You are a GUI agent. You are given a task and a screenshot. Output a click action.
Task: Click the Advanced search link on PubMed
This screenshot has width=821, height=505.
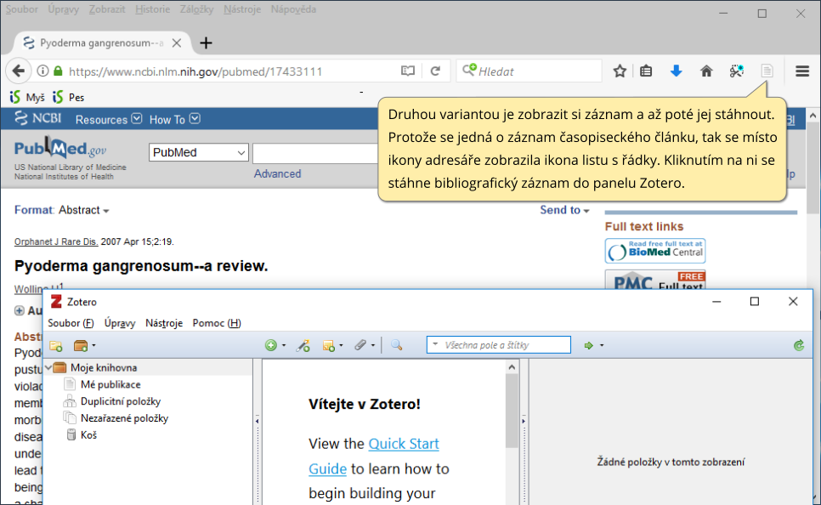(278, 174)
